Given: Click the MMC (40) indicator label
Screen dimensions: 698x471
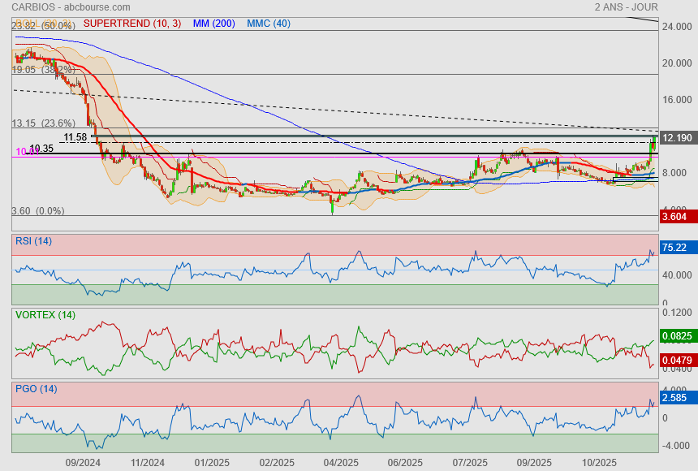Looking at the screenshot, I should pyautogui.click(x=269, y=24).
